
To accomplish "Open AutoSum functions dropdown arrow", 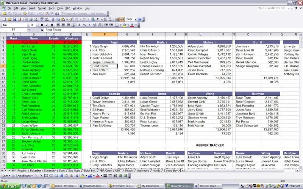I will tap(102, 19).
